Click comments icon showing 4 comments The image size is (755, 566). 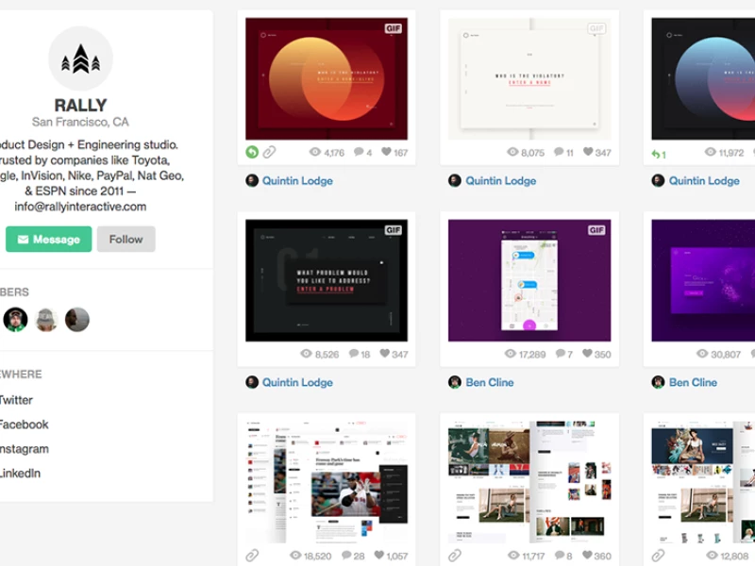[359, 152]
